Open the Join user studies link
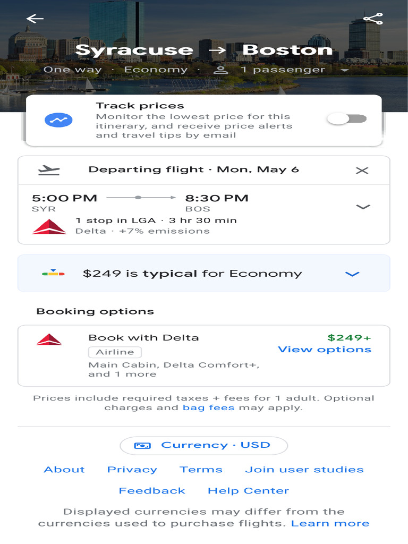Screen dimensions: 408x544 click(x=304, y=470)
